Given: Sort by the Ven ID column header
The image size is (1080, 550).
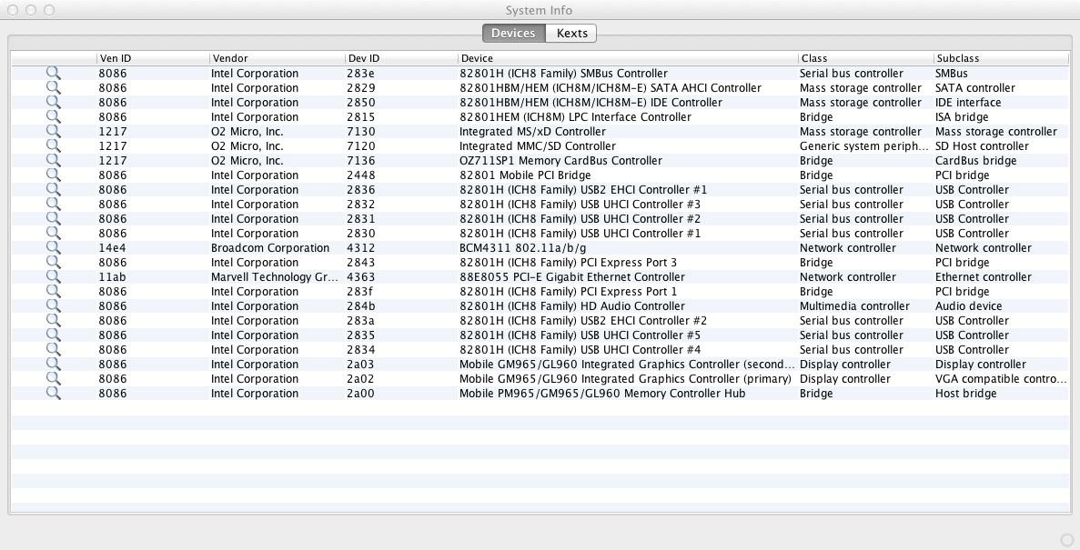Looking at the screenshot, I should (x=152, y=58).
